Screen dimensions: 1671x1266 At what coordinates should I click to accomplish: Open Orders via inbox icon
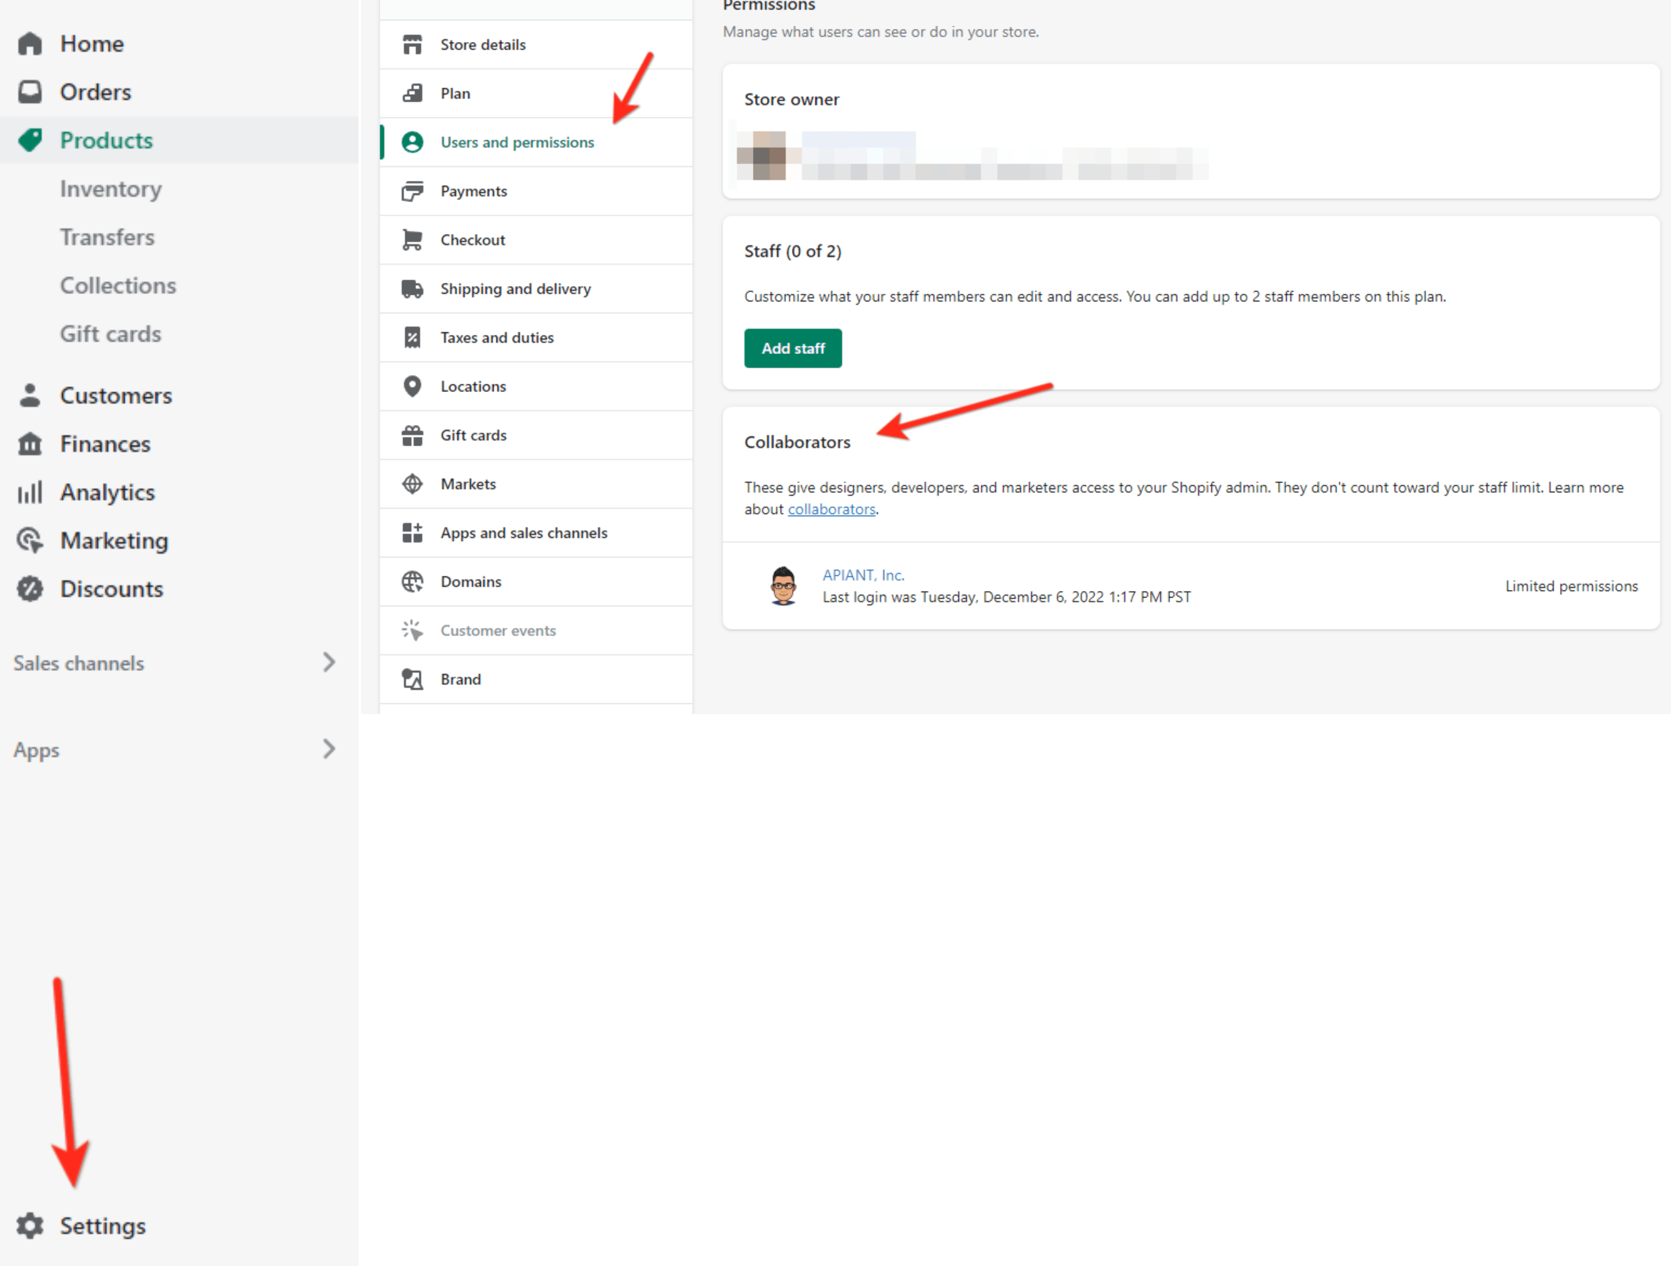[30, 92]
